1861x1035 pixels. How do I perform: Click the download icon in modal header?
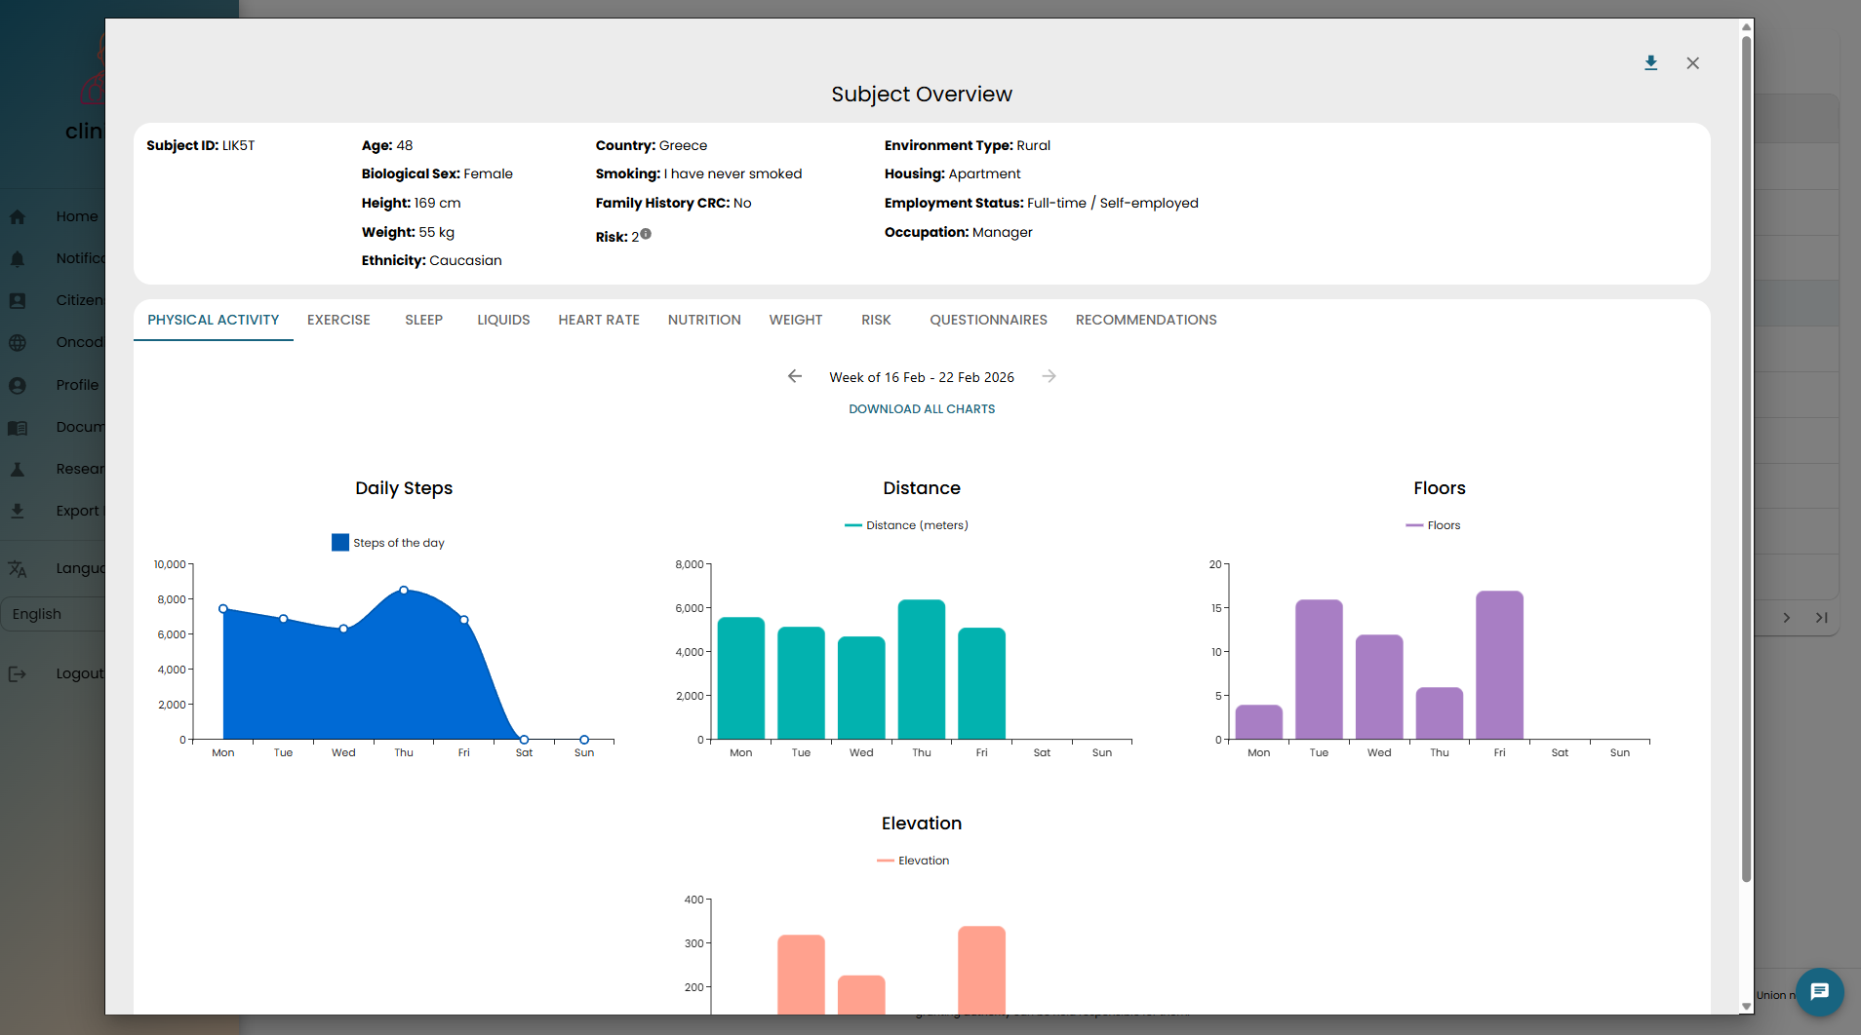(x=1650, y=63)
